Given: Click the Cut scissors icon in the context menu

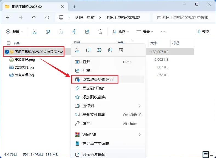Looking at the screenshot, I should pos(77,50).
